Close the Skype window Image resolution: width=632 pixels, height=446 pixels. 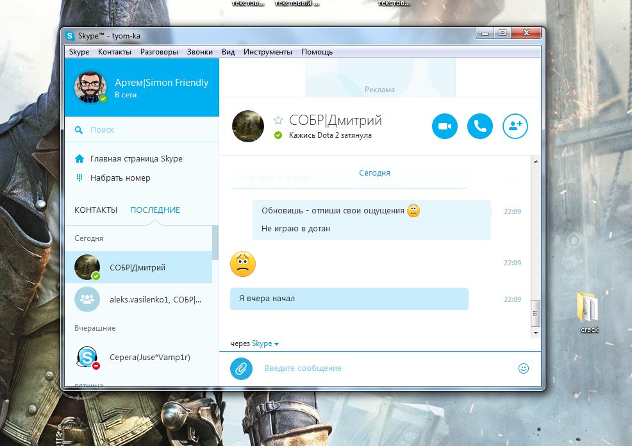(526, 33)
